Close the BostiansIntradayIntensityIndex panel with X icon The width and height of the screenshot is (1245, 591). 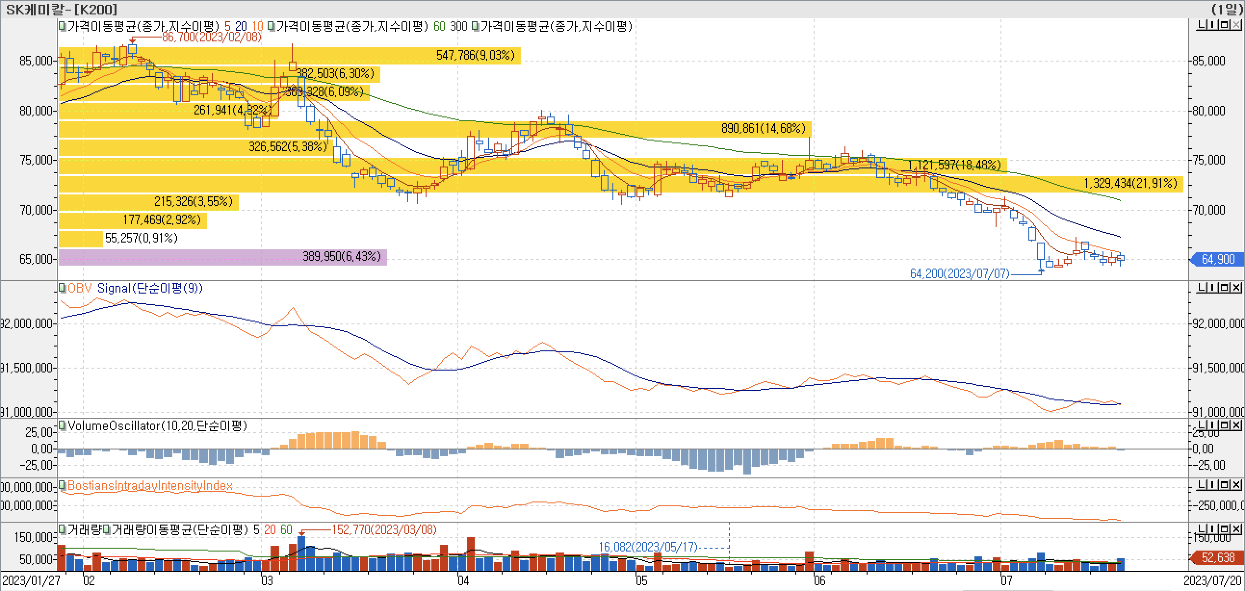point(1236,485)
